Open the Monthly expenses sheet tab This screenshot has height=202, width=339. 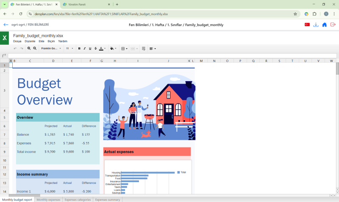(48, 199)
